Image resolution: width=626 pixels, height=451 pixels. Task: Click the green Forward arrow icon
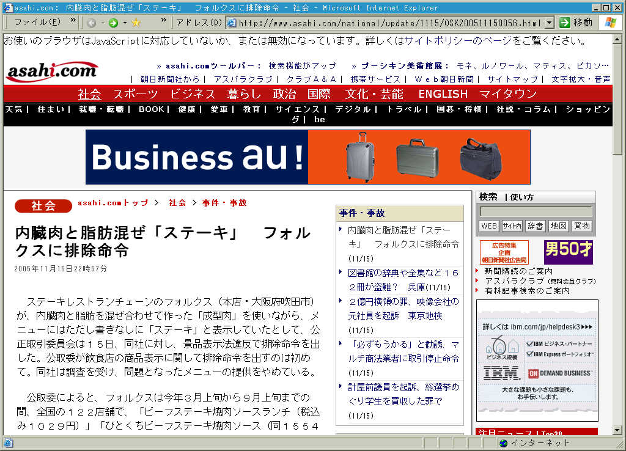[113, 23]
